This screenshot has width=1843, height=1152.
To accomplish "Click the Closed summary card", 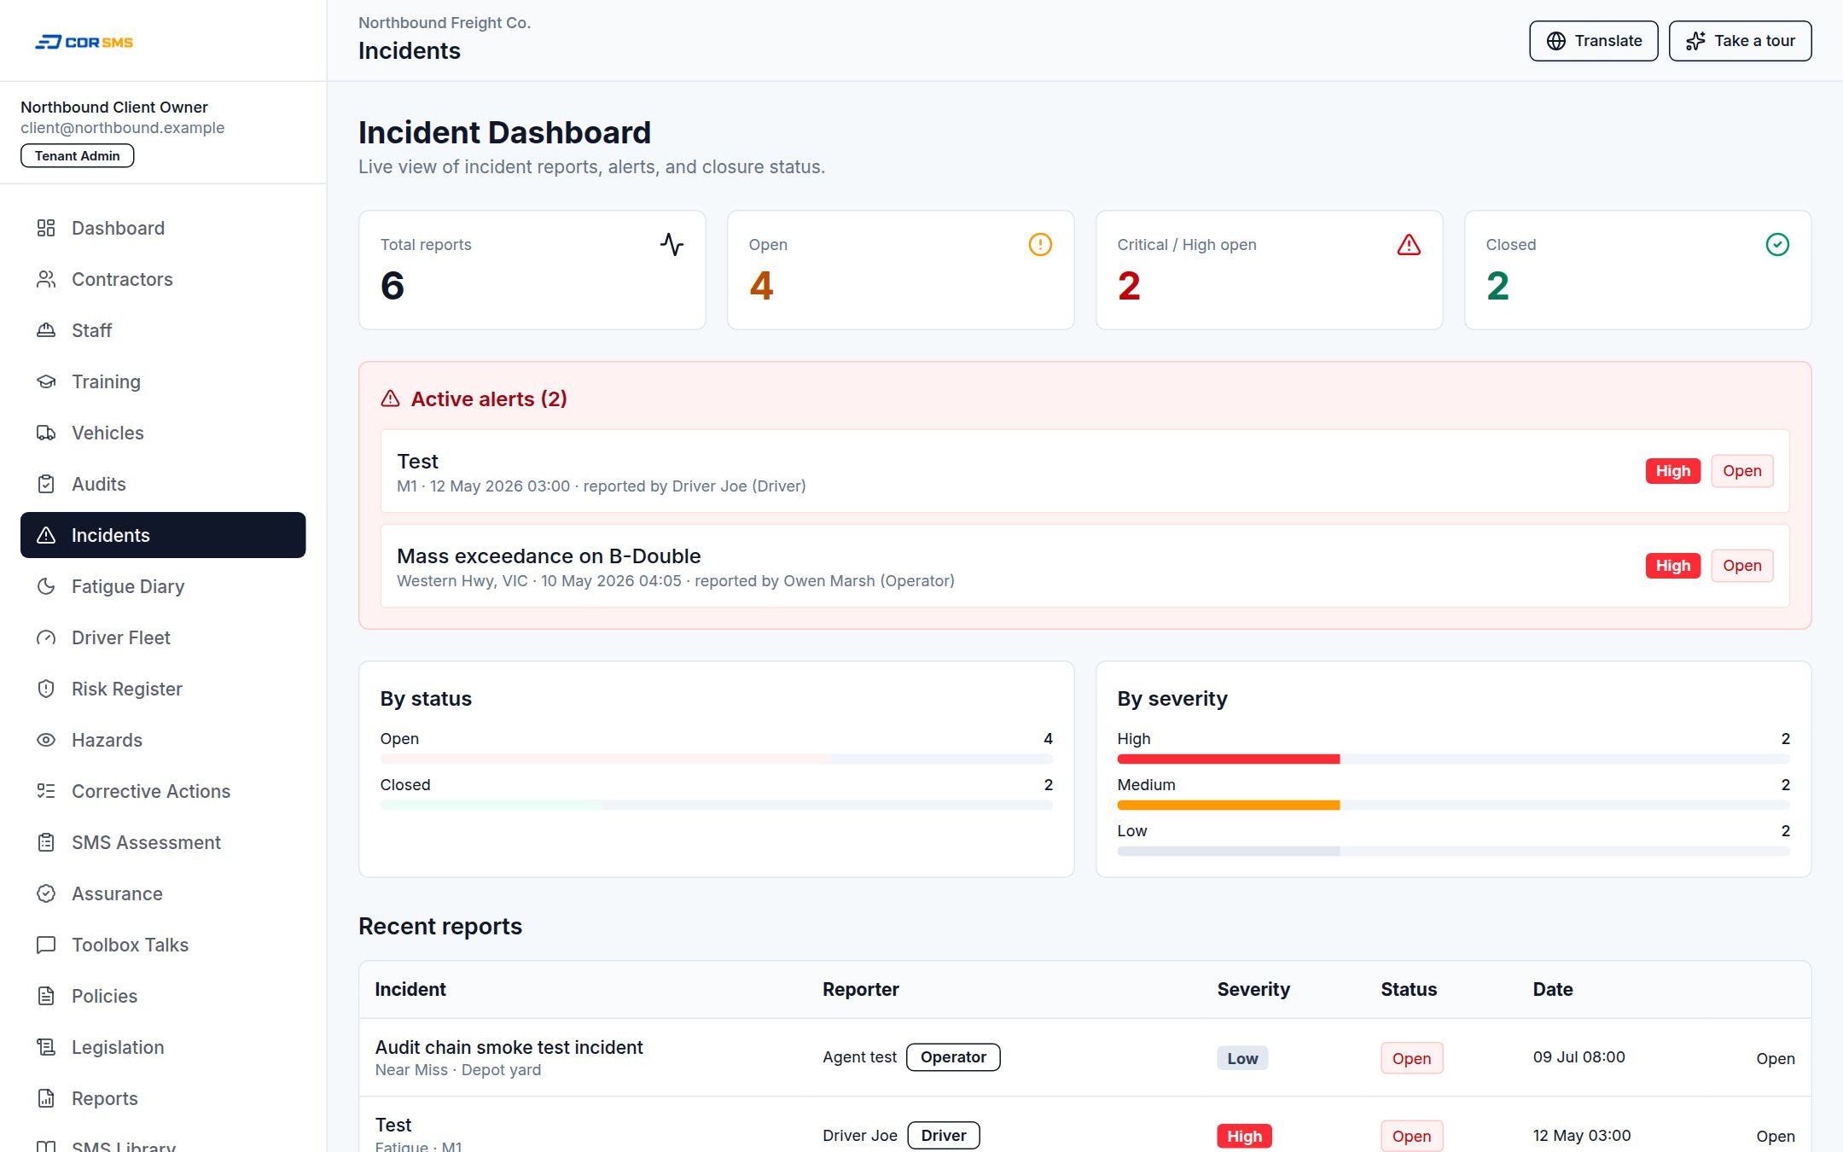I will pos(1637,270).
